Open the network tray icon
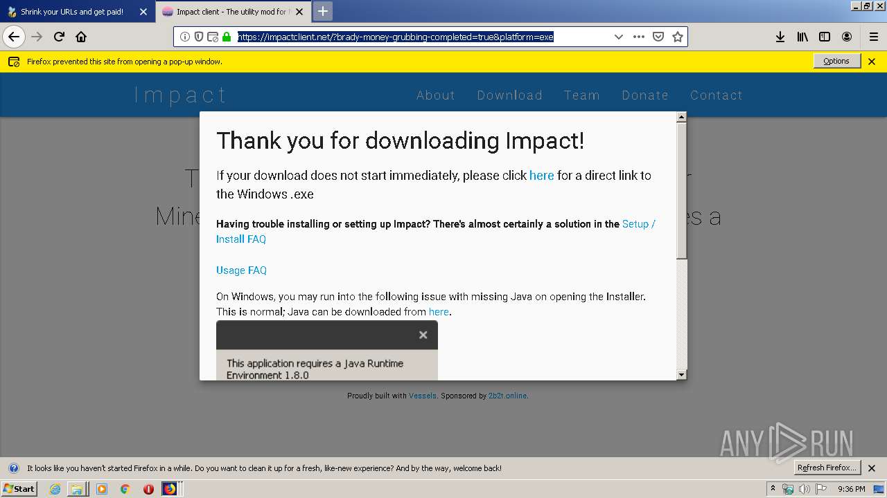 pos(788,489)
